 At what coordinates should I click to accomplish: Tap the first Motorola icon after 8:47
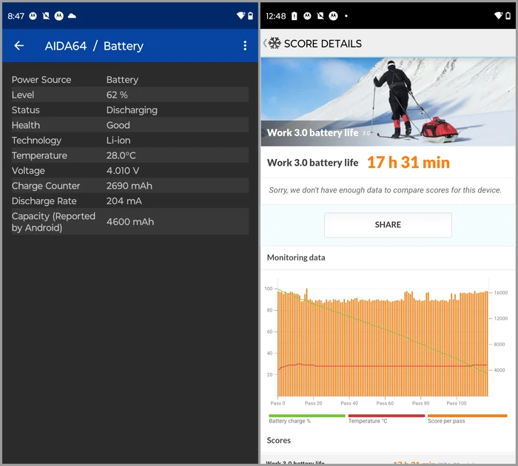33,16
